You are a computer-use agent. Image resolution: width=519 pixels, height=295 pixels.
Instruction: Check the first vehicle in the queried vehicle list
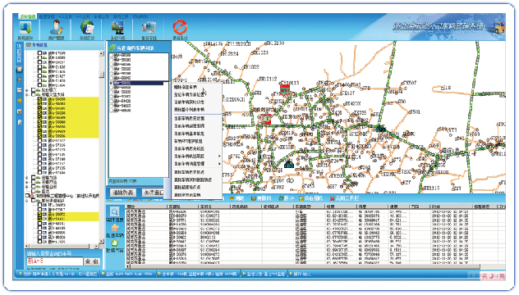point(112,56)
